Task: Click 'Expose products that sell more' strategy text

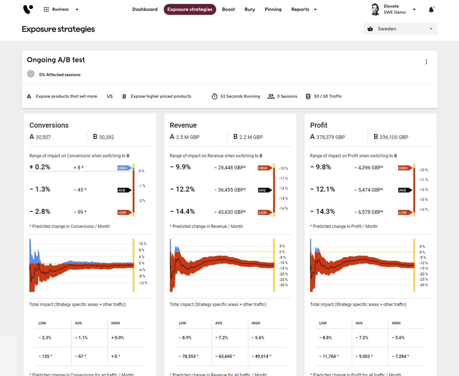Action: (66, 96)
